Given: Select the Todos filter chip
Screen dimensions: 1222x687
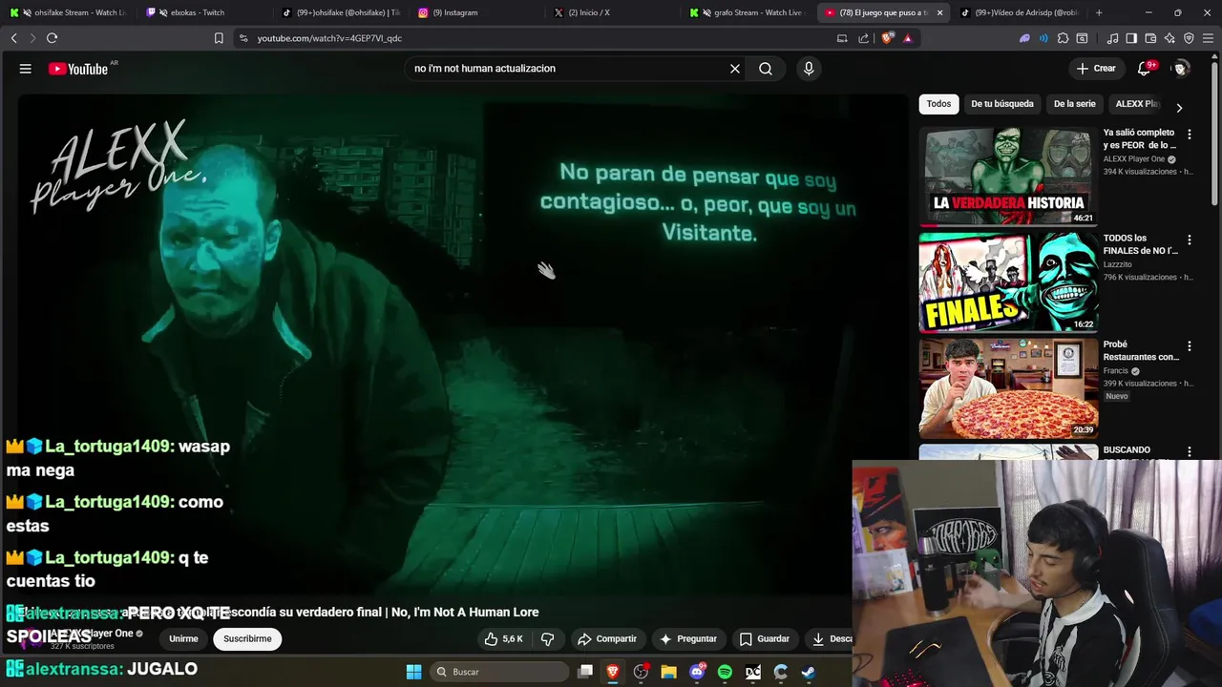Looking at the screenshot, I should (939, 104).
